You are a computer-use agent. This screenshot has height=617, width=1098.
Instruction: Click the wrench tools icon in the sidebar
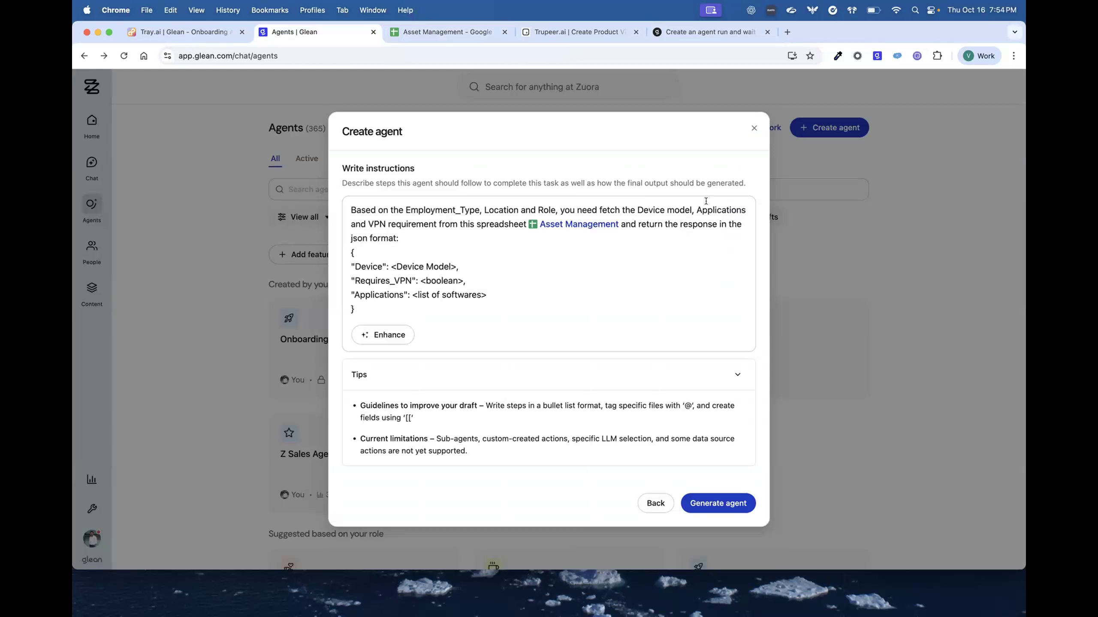point(91,508)
